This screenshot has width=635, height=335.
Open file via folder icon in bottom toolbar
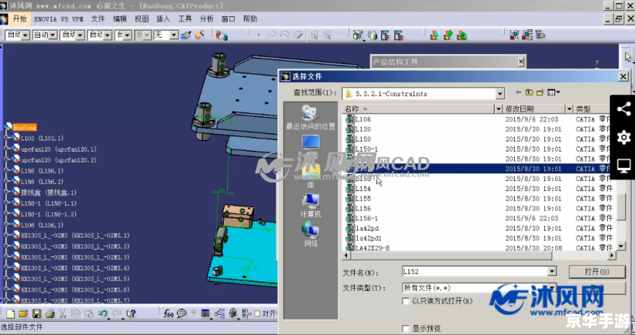pos(23,313)
